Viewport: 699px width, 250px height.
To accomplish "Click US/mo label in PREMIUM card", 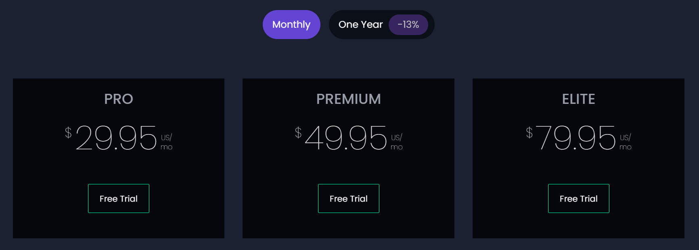I will [x=396, y=142].
